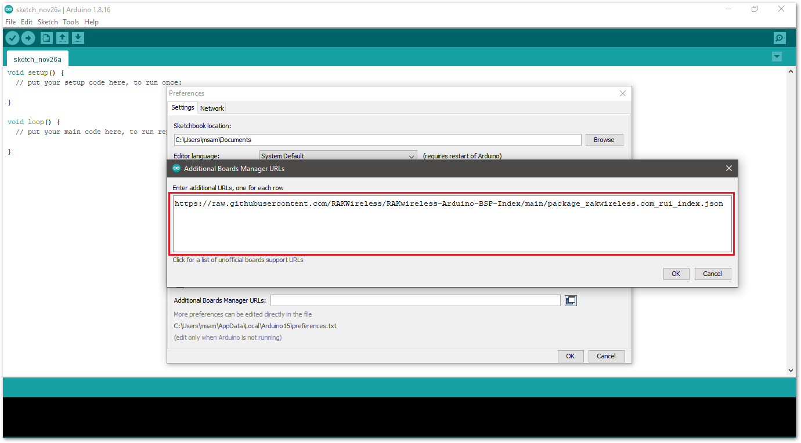
Task: Switch to the Network tab in Preferences
Action: point(212,108)
